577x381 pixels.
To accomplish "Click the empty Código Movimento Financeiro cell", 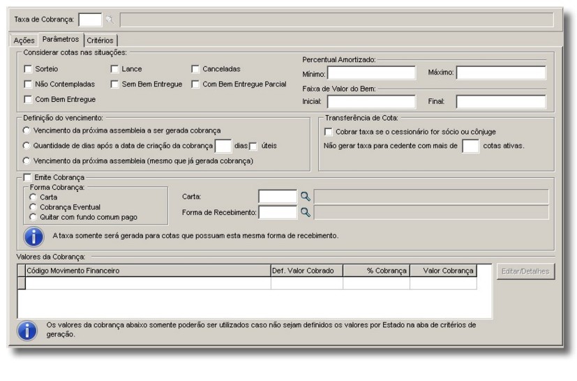I will (148, 283).
